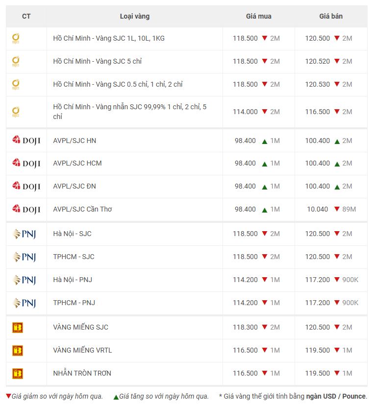Select Hồ Chí Minh - Vàng SJC 1L, 10L, 1KG
372x405 pixels.
109,38
